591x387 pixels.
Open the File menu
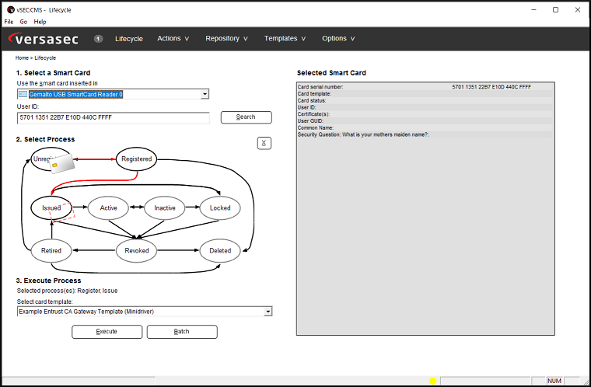[x=9, y=22]
